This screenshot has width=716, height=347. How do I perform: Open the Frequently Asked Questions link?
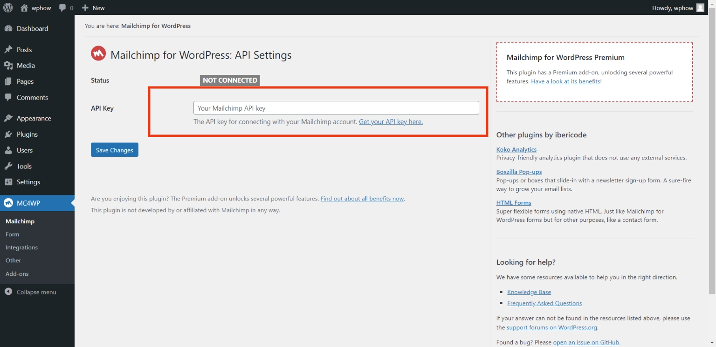pos(544,303)
